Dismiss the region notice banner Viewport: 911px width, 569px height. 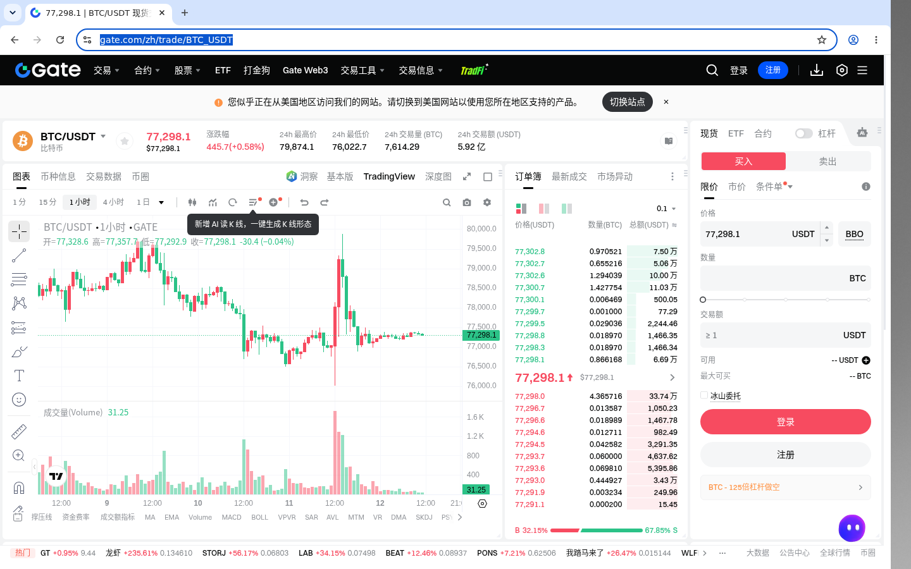(666, 102)
